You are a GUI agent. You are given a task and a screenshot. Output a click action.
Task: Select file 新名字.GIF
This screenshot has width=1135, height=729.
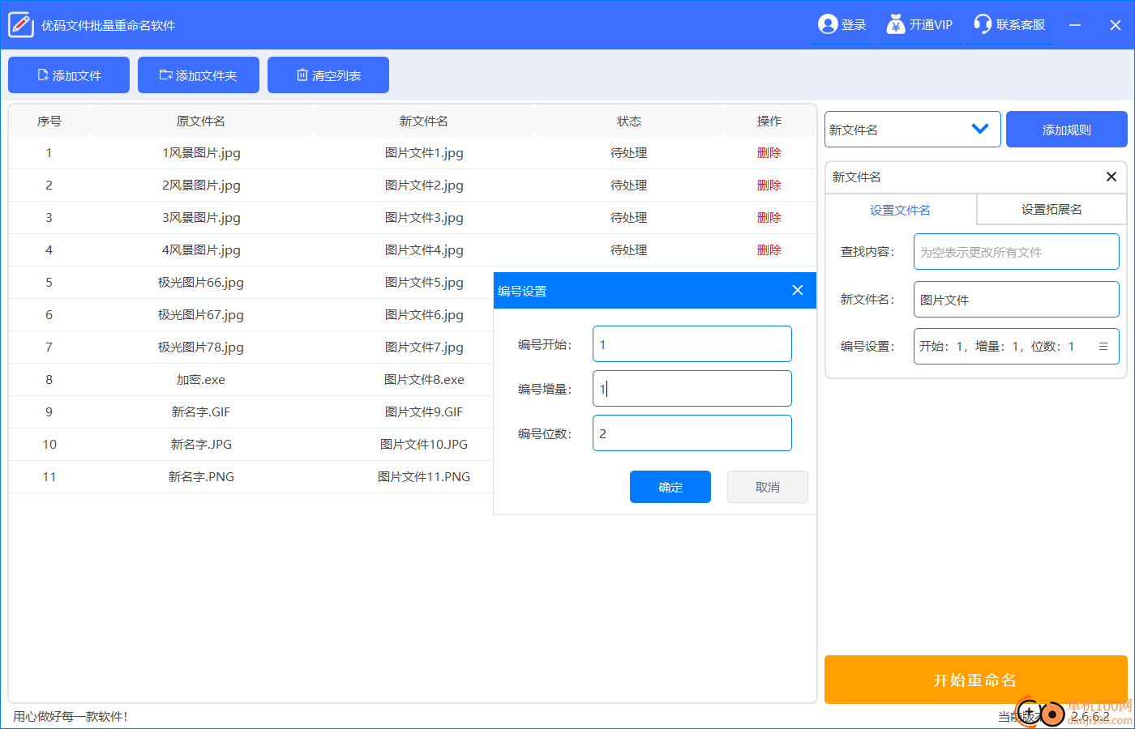(x=201, y=412)
